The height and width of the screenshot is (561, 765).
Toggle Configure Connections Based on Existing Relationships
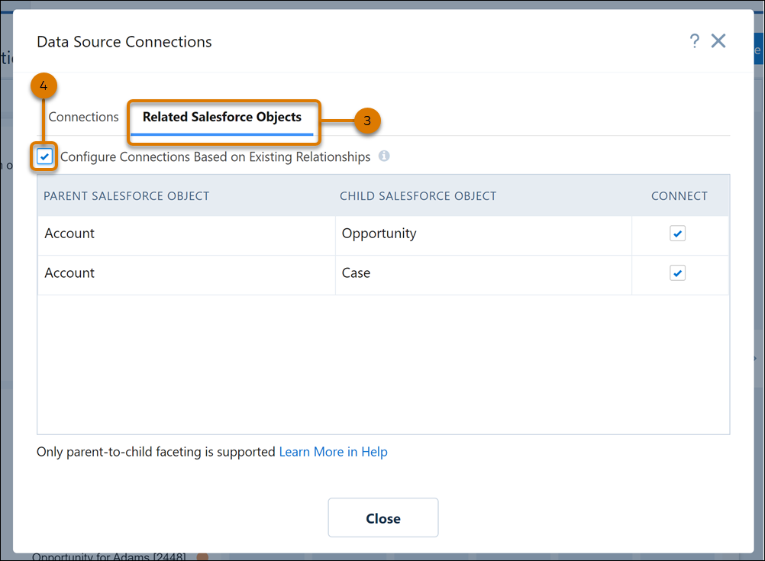[x=44, y=156]
